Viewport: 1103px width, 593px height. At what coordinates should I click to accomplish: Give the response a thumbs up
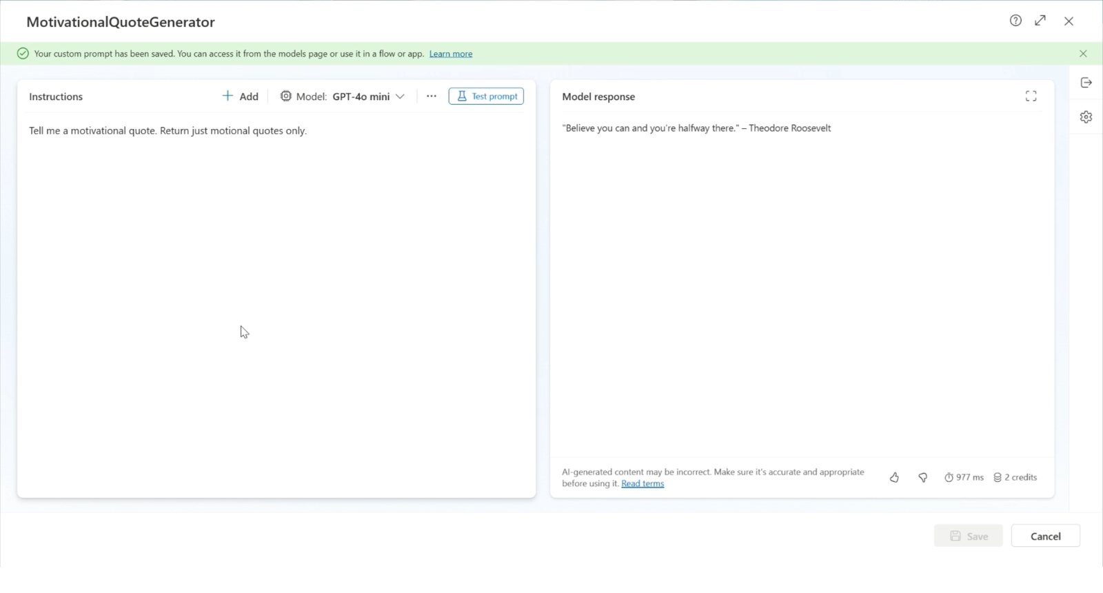click(x=894, y=477)
